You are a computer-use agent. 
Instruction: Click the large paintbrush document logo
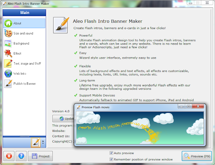click(x=61, y=25)
